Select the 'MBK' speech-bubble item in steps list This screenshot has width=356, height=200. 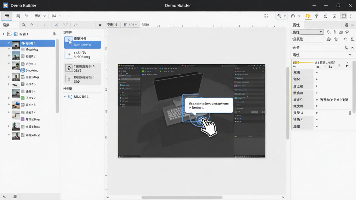(x=78, y=97)
